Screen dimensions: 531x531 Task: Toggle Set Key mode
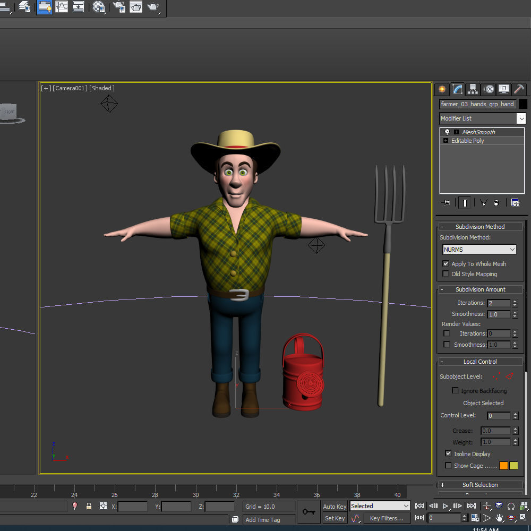[335, 518]
